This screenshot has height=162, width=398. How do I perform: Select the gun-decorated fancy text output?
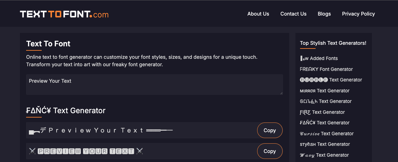pyautogui.click(x=101, y=130)
